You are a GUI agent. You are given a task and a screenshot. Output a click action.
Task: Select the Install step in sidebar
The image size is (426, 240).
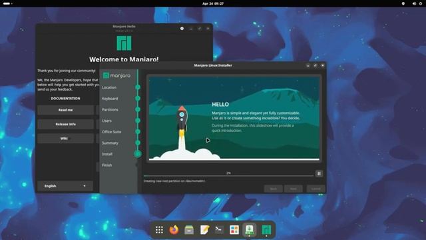(x=107, y=154)
